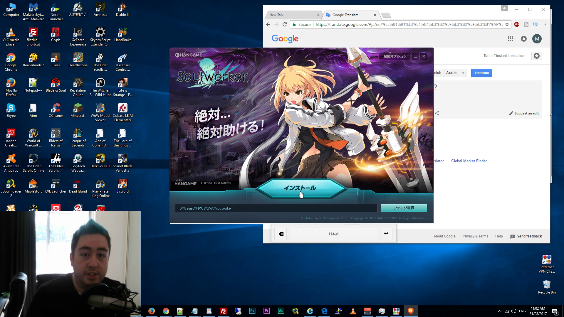Screen dimensions: 564x317
Task: Click Turn off instant translation link
Action: (504, 56)
